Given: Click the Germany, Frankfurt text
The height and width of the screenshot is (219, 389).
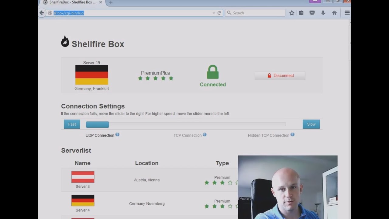Looking at the screenshot, I should click(91, 89).
